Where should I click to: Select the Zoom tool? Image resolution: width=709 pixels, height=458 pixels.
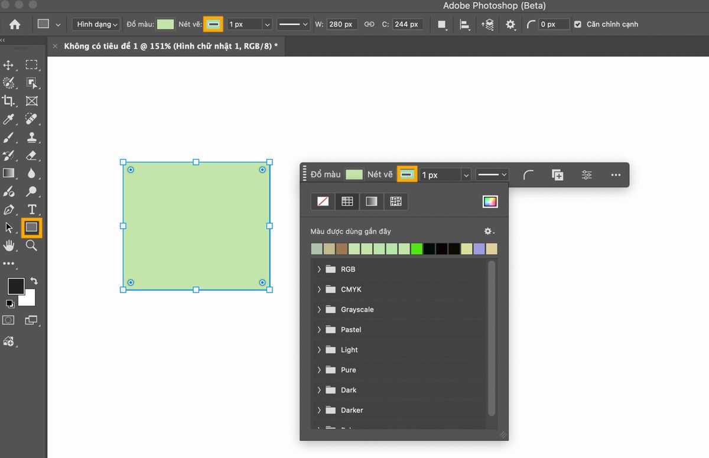[32, 245]
